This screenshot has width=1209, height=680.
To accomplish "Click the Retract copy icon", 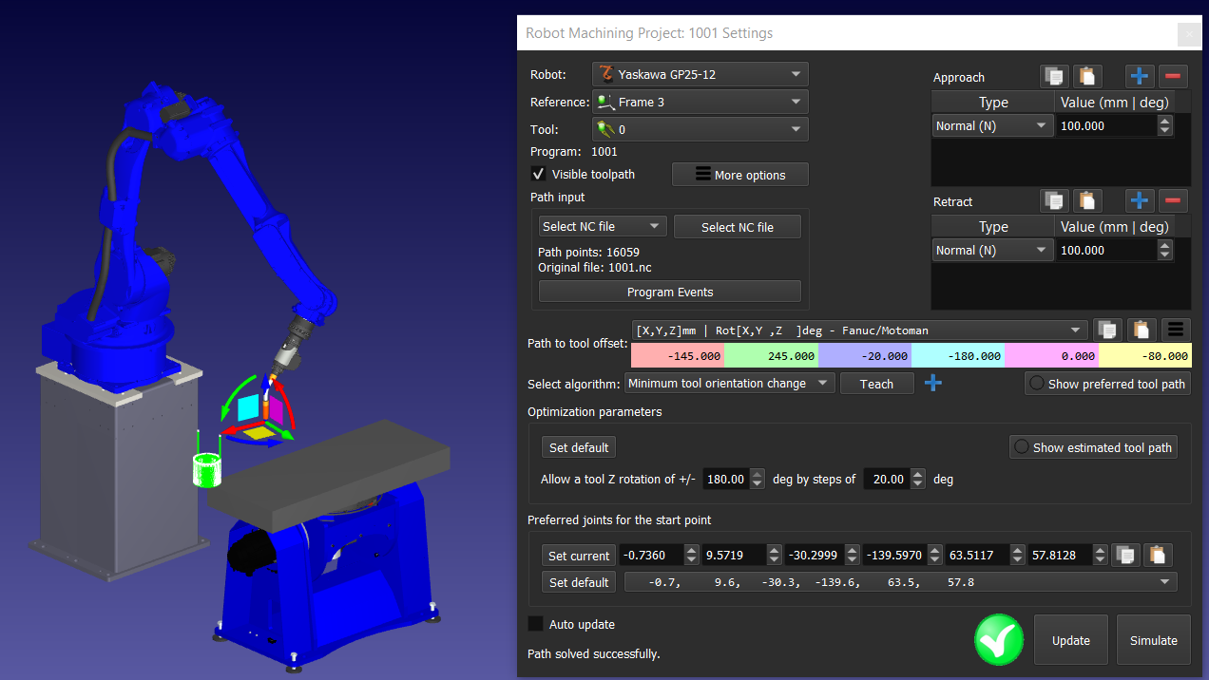I will pyautogui.click(x=1053, y=200).
